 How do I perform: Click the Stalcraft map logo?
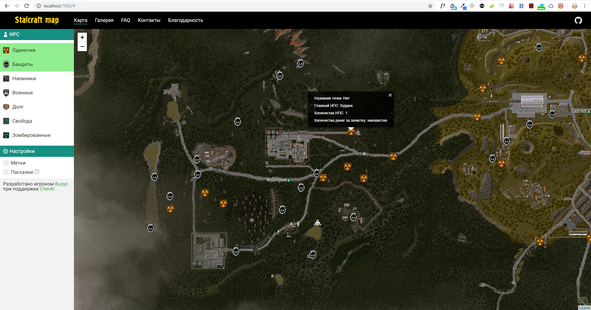pos(37,20)
